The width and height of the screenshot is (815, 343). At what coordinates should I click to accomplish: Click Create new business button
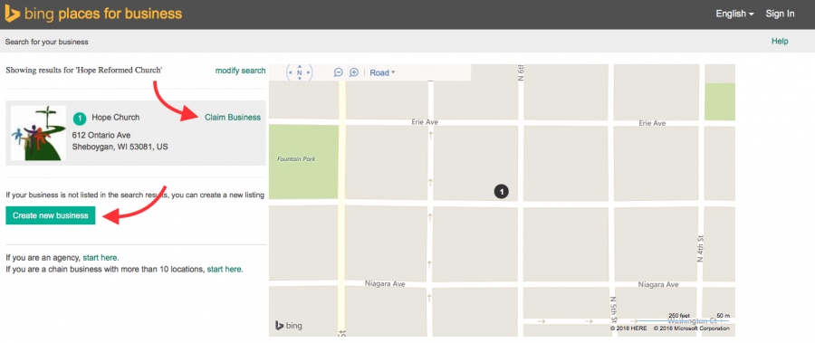point(51,215)
